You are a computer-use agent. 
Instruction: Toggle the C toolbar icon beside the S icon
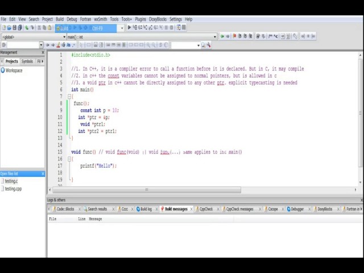(x=166, y=45)
